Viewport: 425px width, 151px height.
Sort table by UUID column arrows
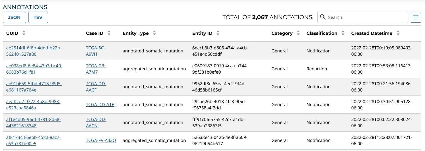click(x=24, y=33)
